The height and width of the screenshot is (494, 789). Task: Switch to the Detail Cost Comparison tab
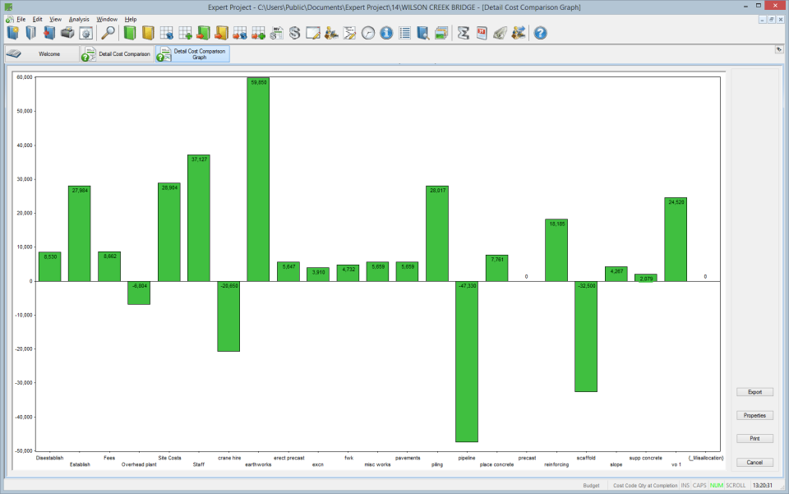click(x=118, y=53)
